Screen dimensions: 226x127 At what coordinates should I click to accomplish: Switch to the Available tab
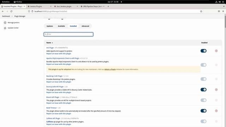[x=61, y=26]
